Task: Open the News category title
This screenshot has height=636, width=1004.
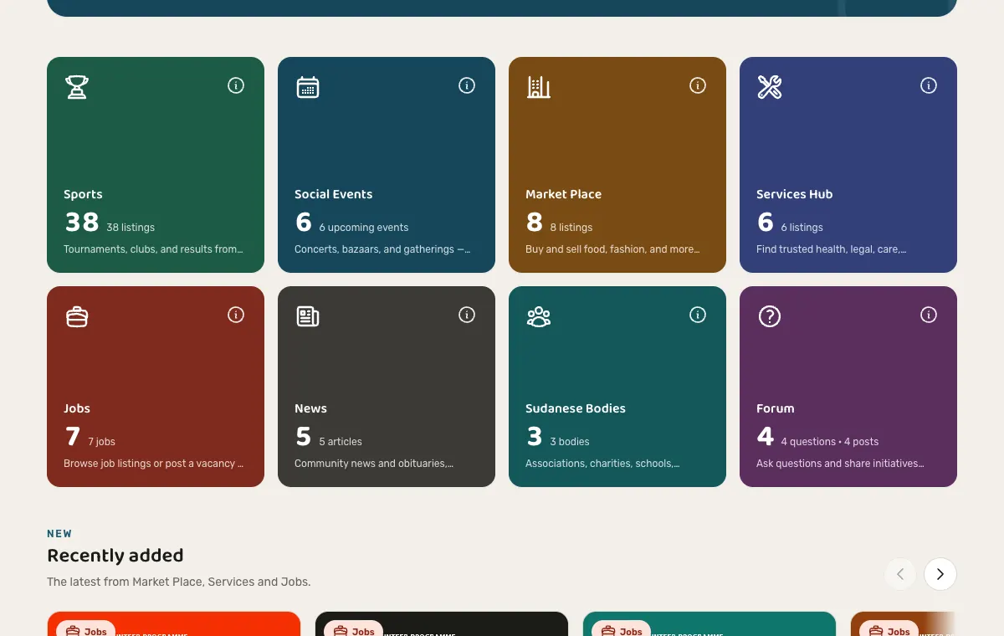Action: 310,408
